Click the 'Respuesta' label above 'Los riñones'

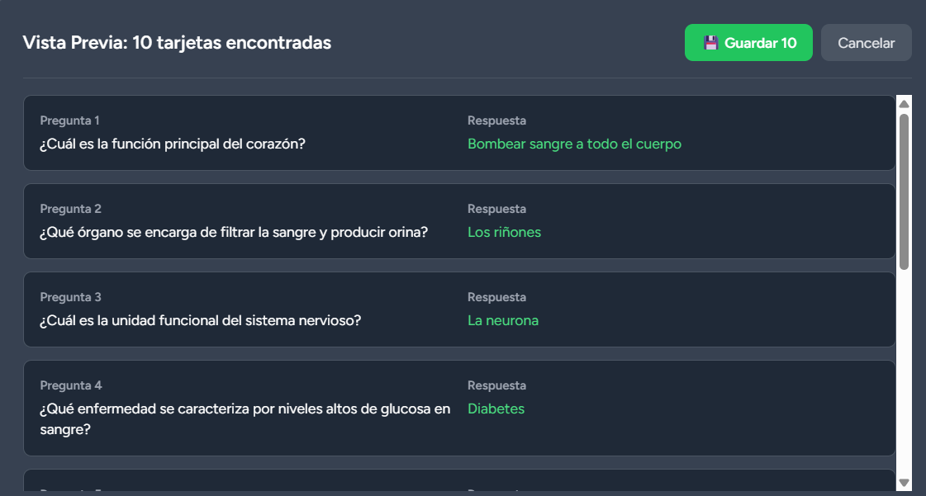coord(496,209)
